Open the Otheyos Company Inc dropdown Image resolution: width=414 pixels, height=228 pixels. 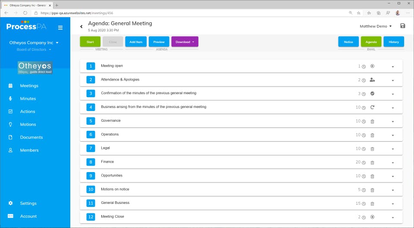pyautogui.click(x=34, y=43)
